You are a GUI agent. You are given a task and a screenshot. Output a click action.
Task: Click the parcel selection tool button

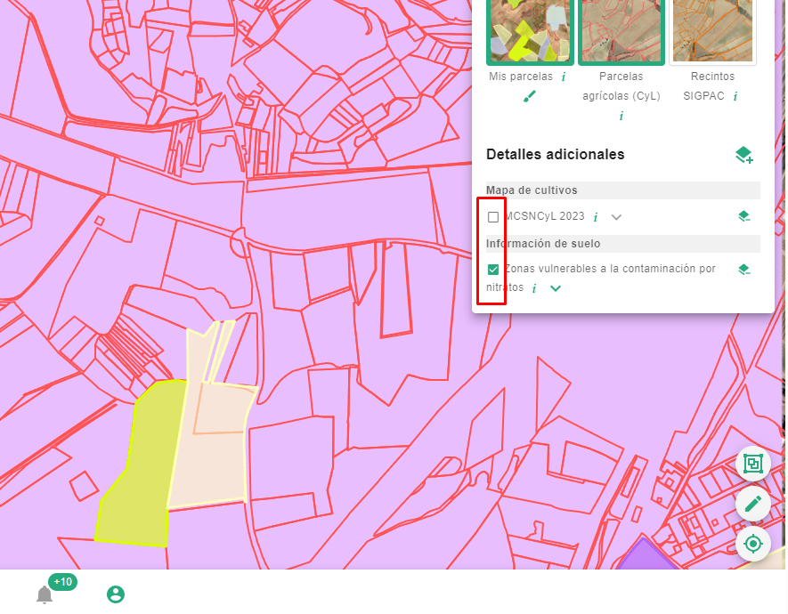(753, 464)
